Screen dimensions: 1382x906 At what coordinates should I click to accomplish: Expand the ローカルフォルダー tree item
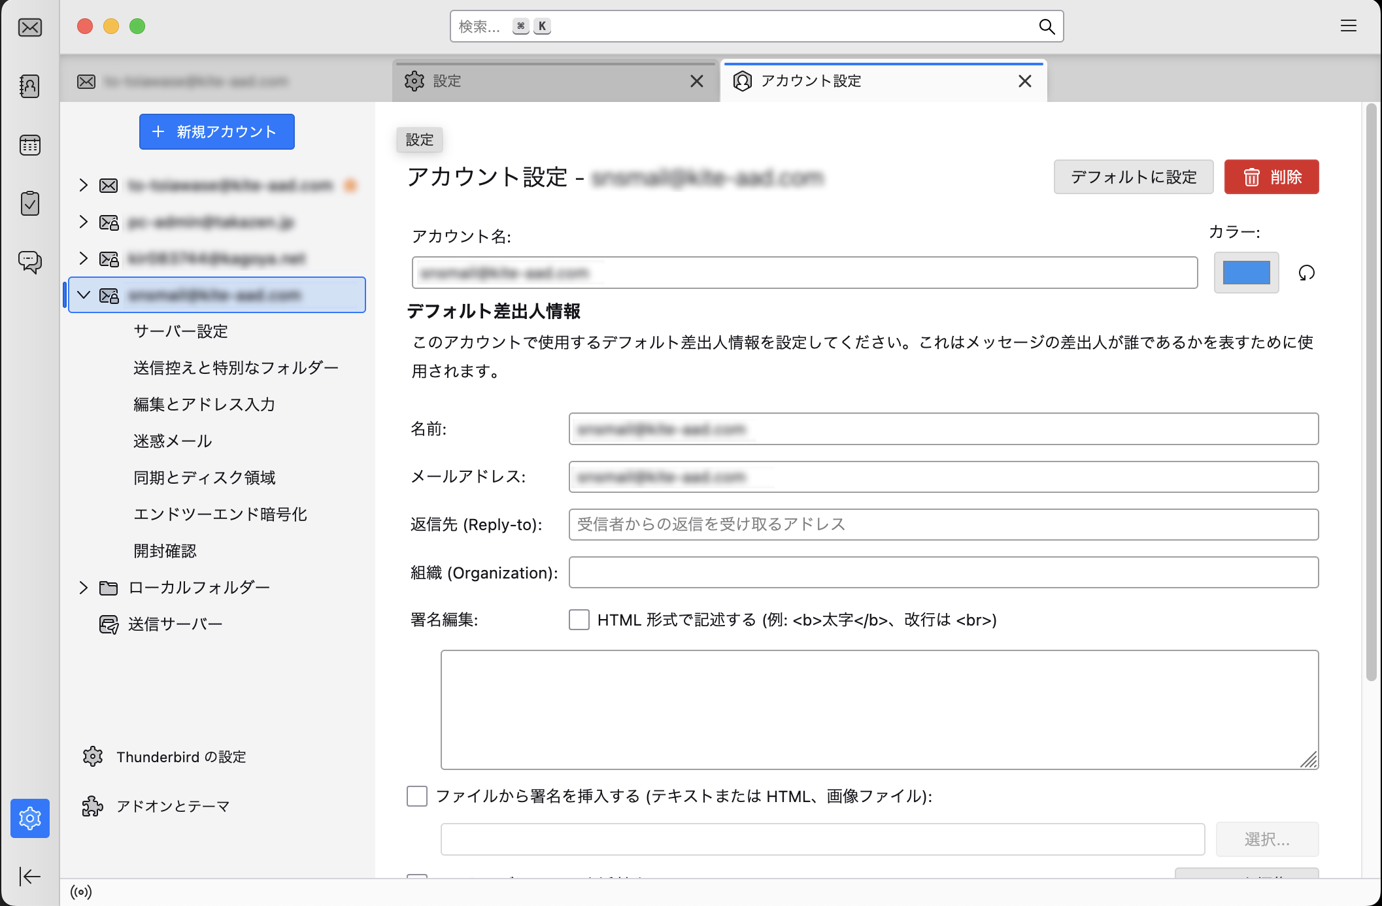coord(84,588)
